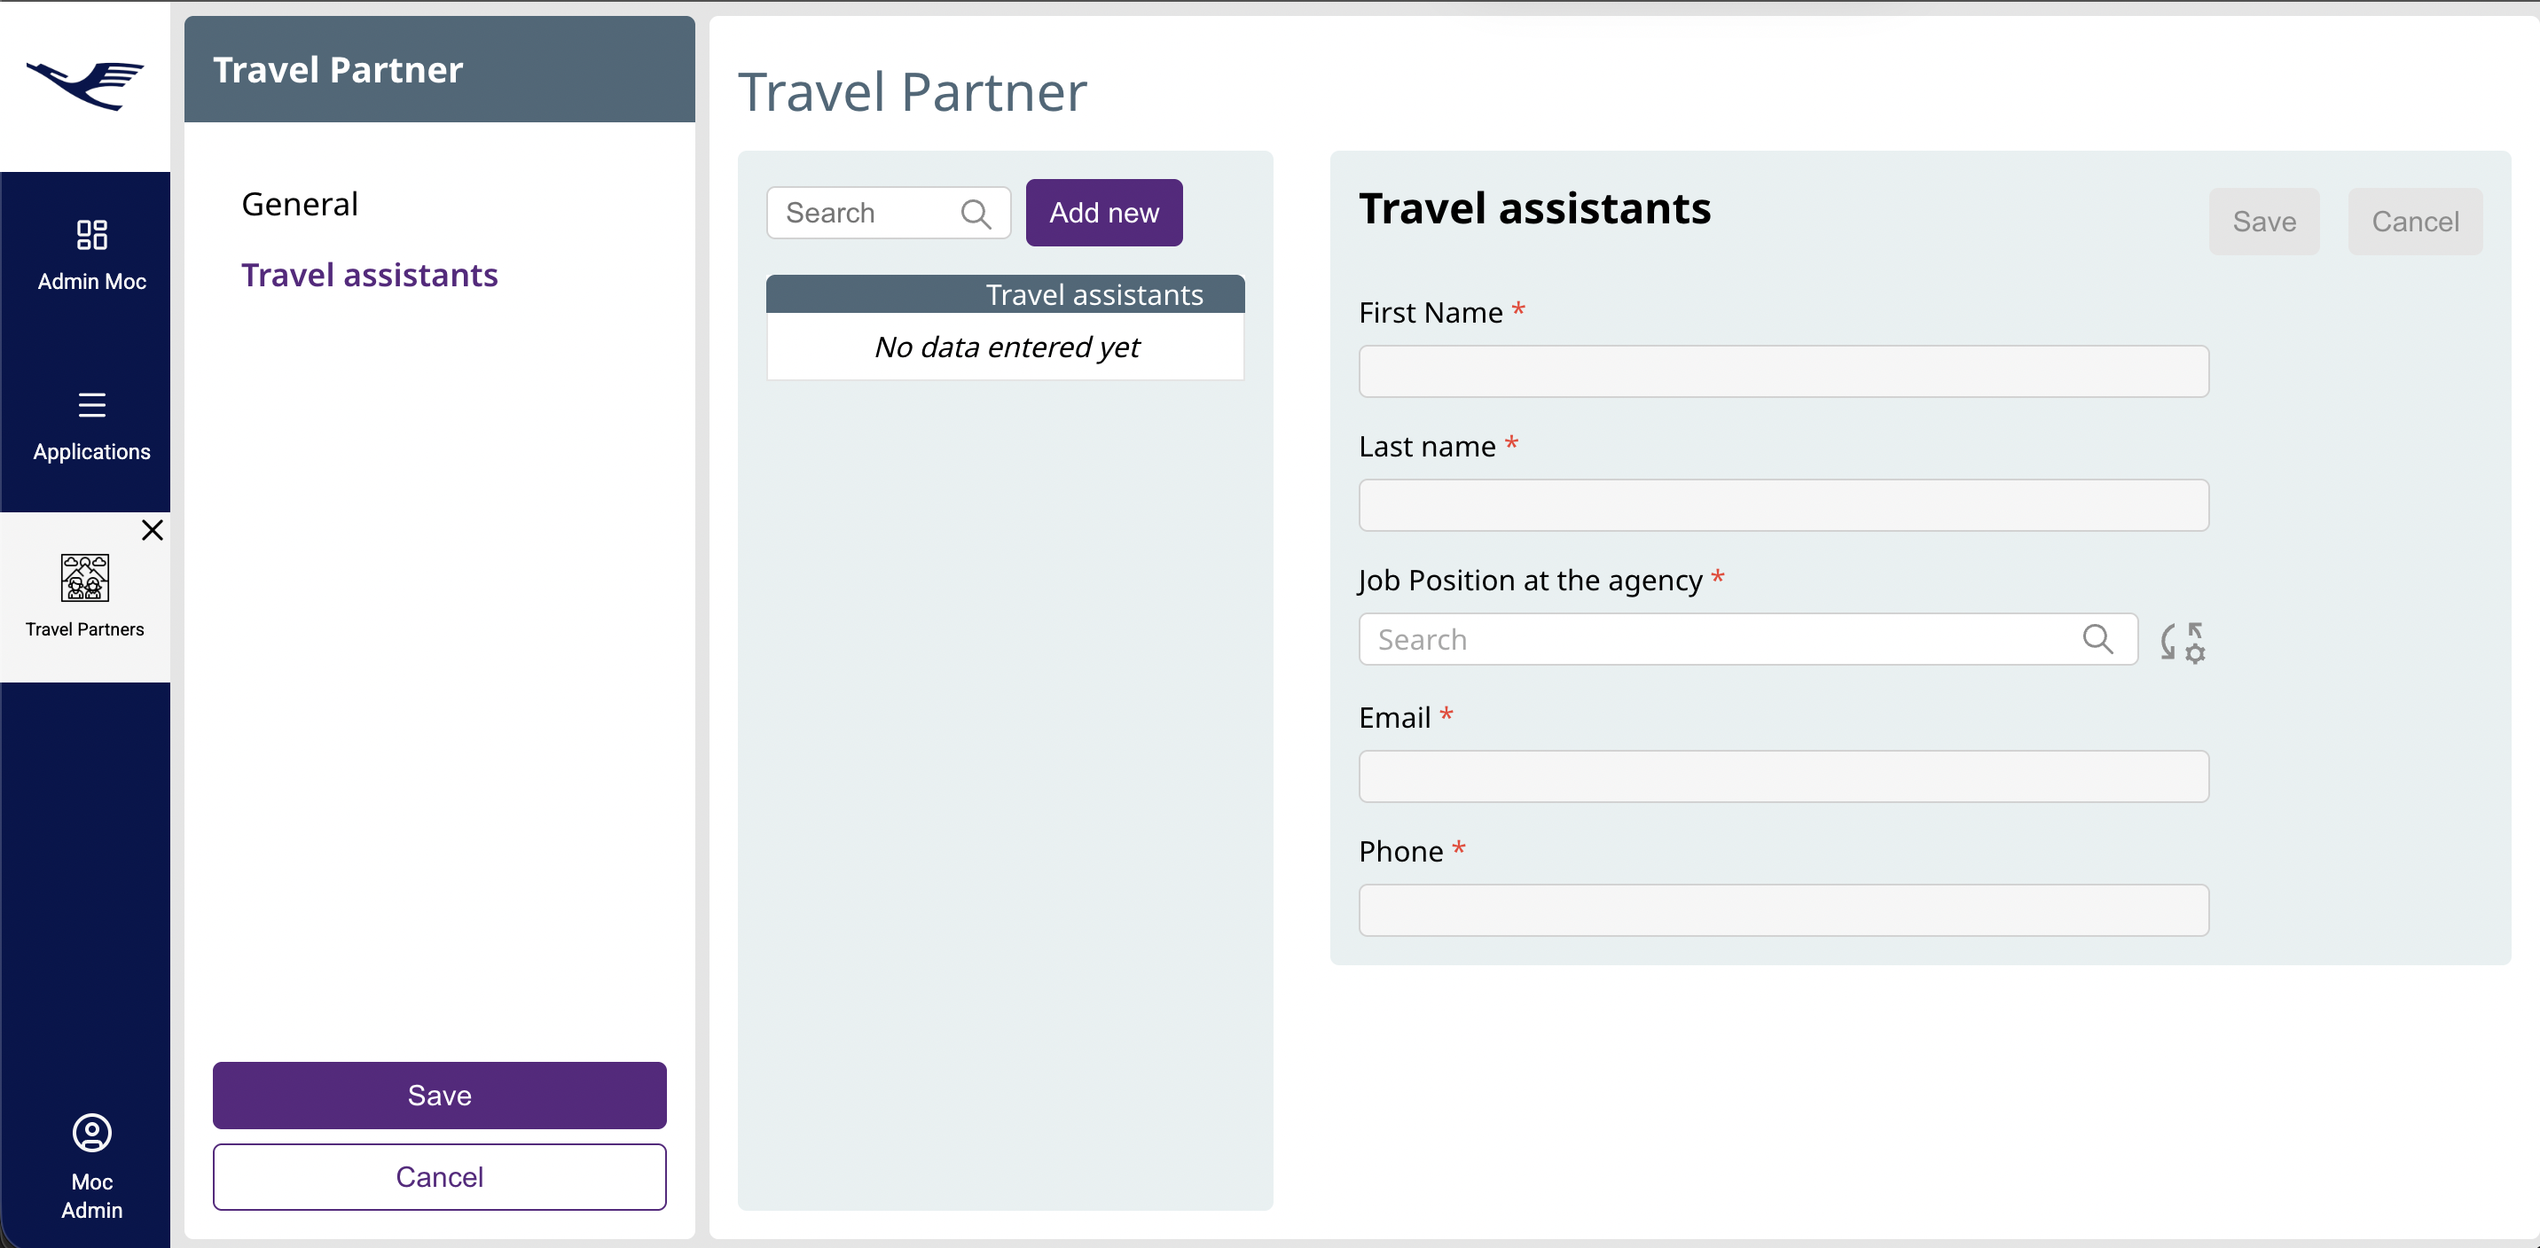Click the gray Save button in the form header
Image resolution: width=2540 pixels, height=1248 pixels.
tap(2264, 222)
